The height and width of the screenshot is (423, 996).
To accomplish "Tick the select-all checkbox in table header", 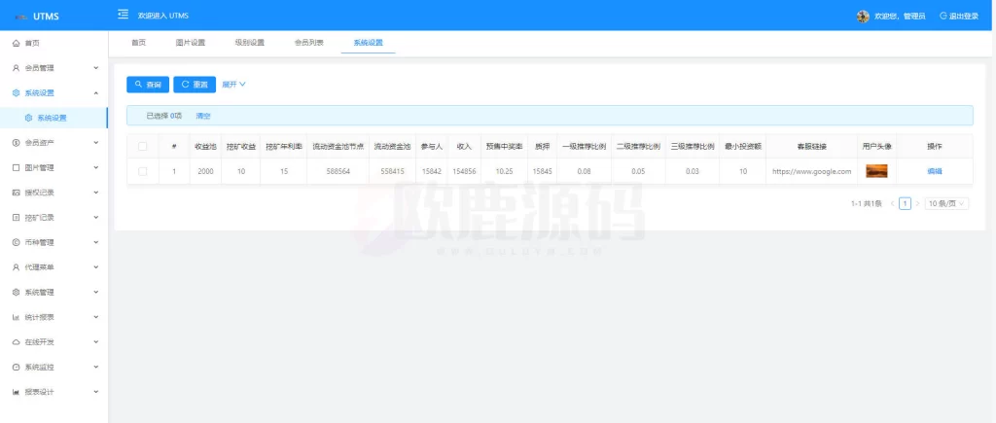I will click(142, 146).
